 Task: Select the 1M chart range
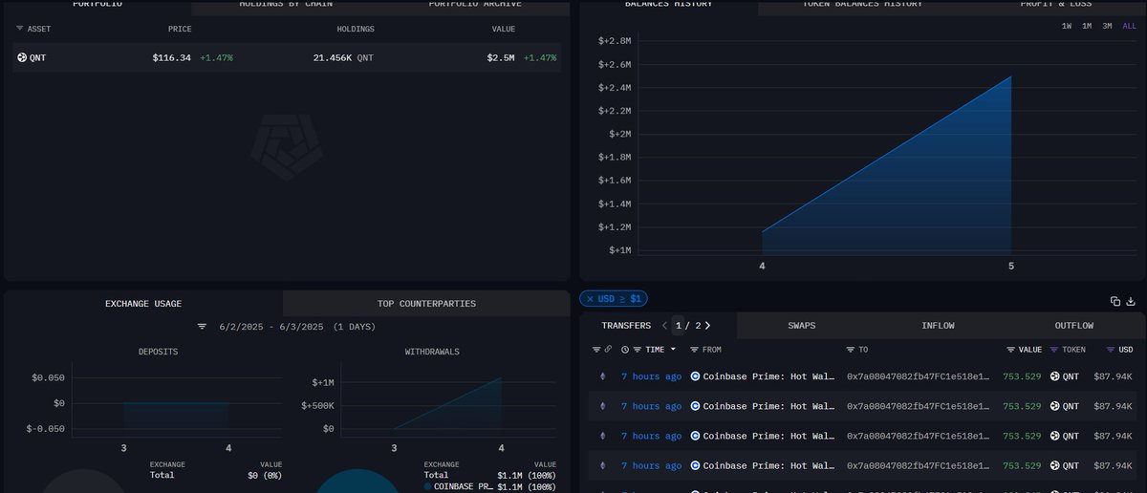[x=1087, y=26]
